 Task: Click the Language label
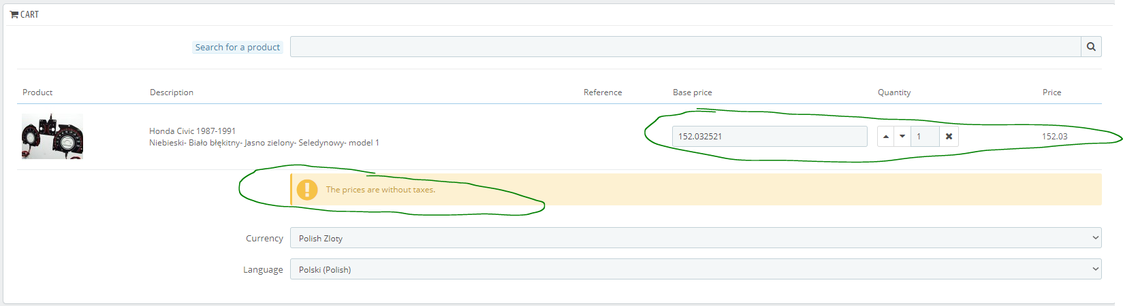click(263, 270)
